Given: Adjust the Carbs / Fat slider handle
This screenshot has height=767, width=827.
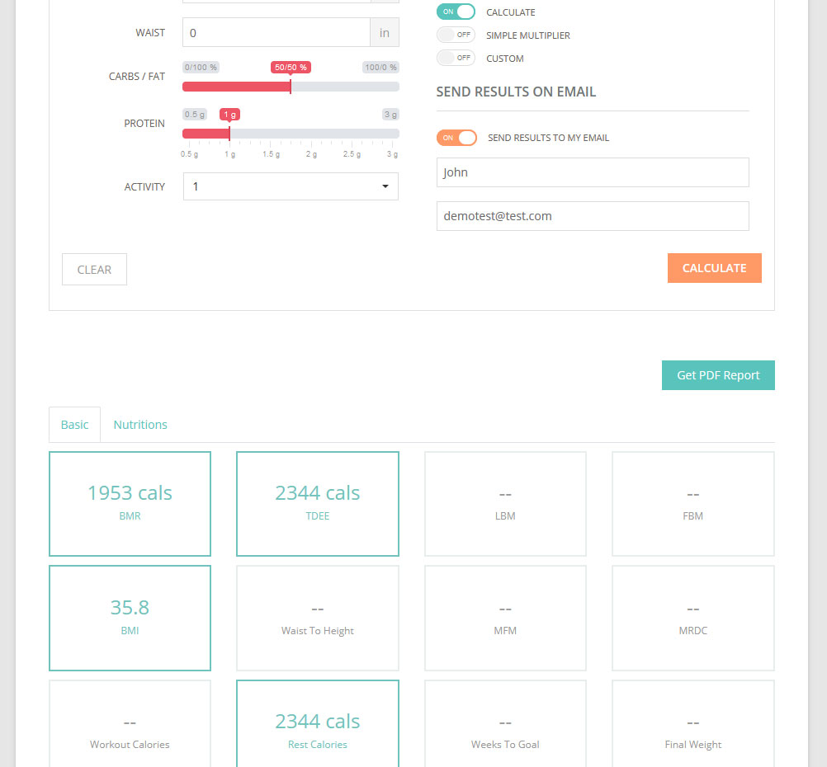Looking at the screenshot, I should pos(291,87).
